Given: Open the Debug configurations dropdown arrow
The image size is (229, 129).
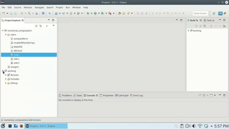Looking at the screenshot, I should [x=92, y=13].
